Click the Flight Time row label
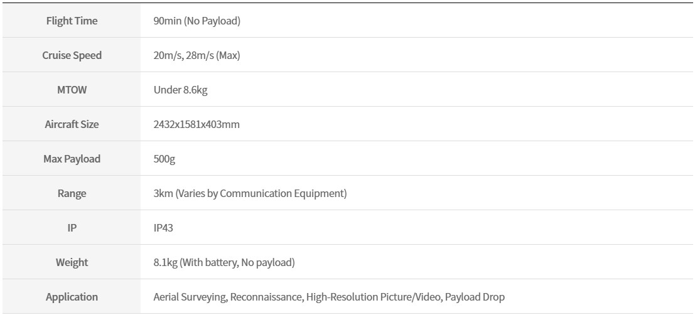The width and height of the screenshot is (695, 315). 72,21
